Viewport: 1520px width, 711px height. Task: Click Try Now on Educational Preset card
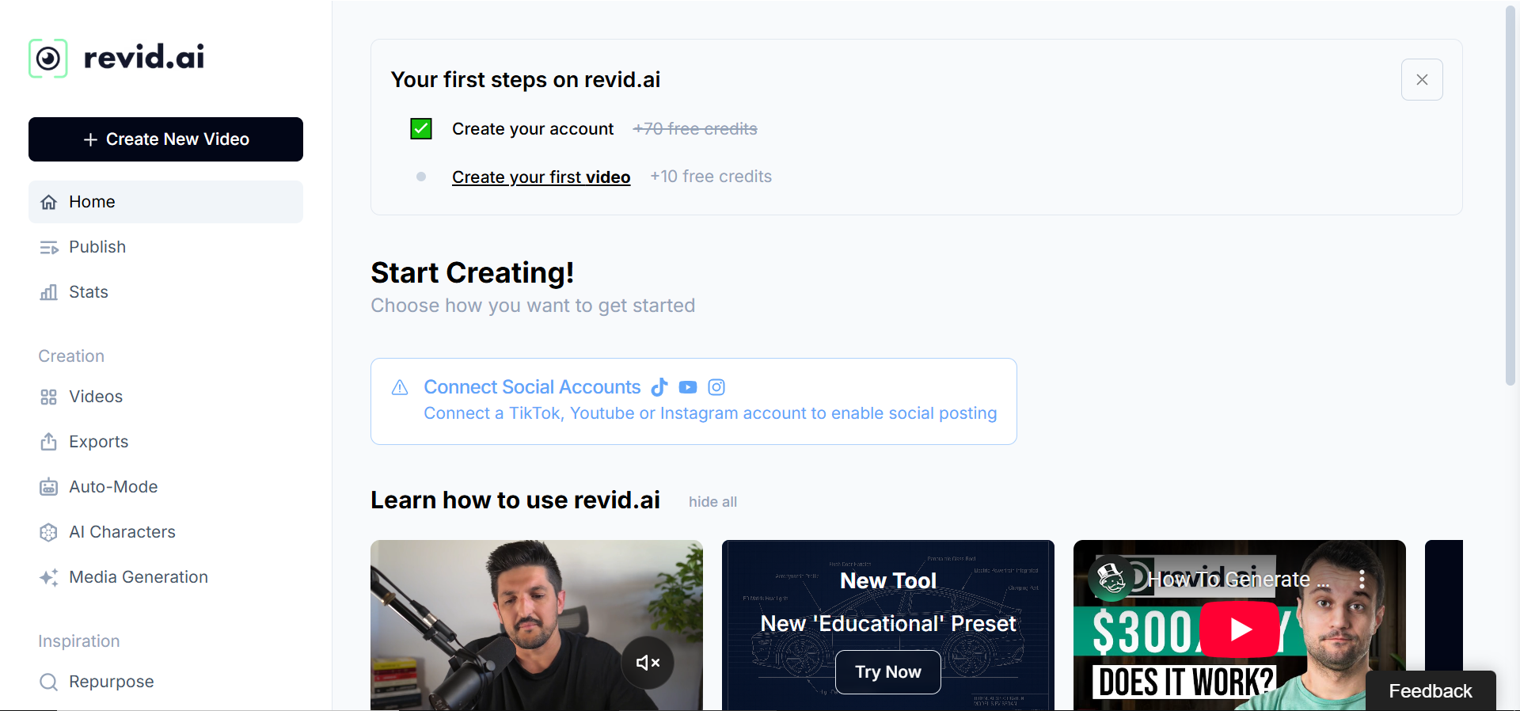888,672
